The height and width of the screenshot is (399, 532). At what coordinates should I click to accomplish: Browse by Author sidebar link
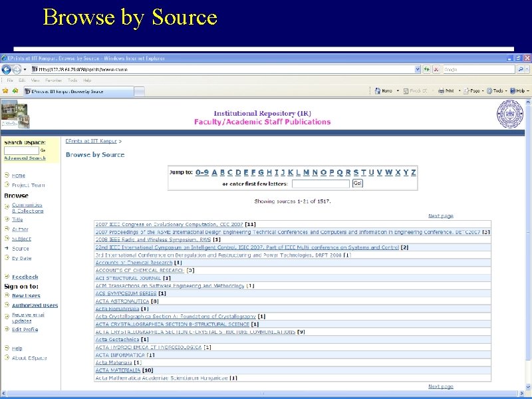point(20,229)
